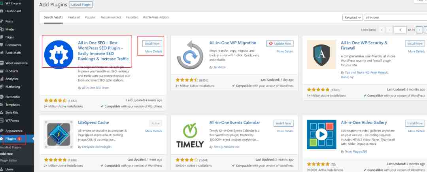Open Pages in admin sidebar
427x172 pixels.
pos(9,37)
